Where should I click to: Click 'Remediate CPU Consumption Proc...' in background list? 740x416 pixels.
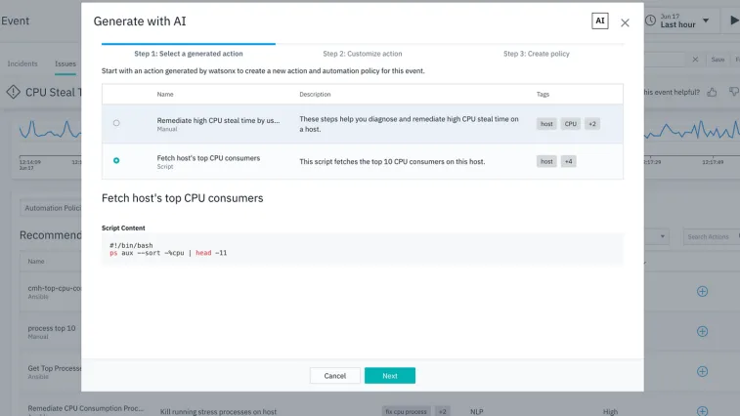point(85,408)
